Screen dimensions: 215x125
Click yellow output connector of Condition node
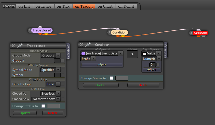(x=122, y=36)
